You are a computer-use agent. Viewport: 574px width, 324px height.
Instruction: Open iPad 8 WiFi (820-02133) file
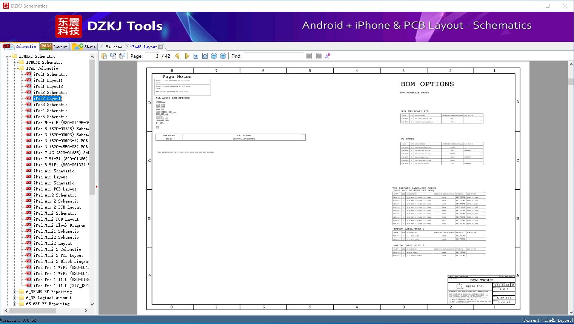[61, 165]
